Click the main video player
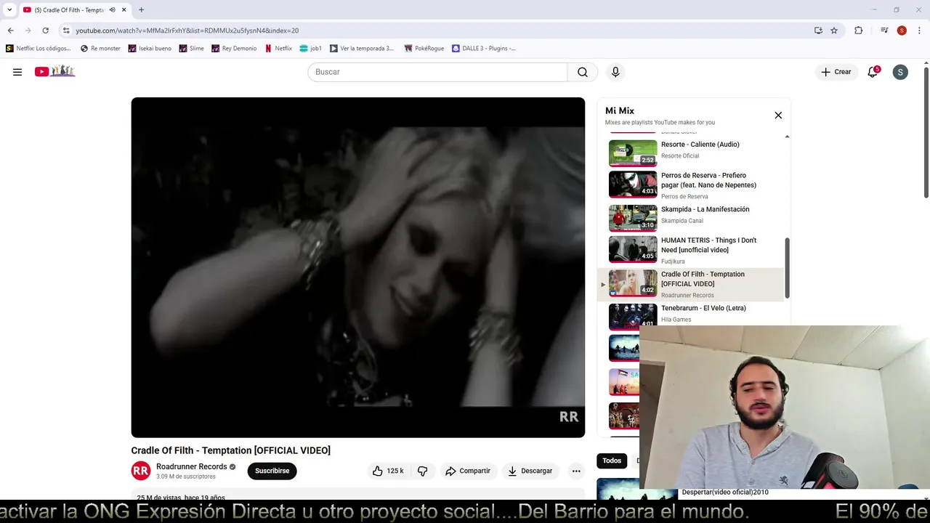Image resolution: width=930 pixels, height=523 pixels. 357,267
